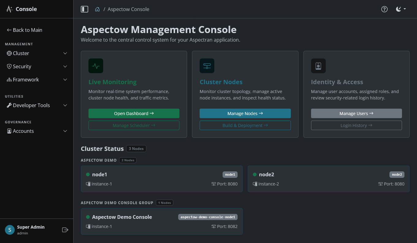Click Port: 8080 on node1 card

point(227,184)
